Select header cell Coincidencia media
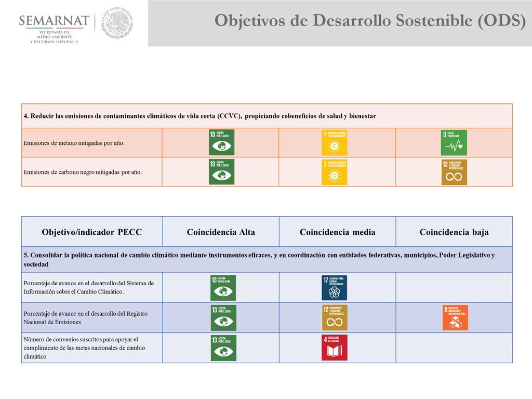Screen dimensions: 532x399 [337, 232]
